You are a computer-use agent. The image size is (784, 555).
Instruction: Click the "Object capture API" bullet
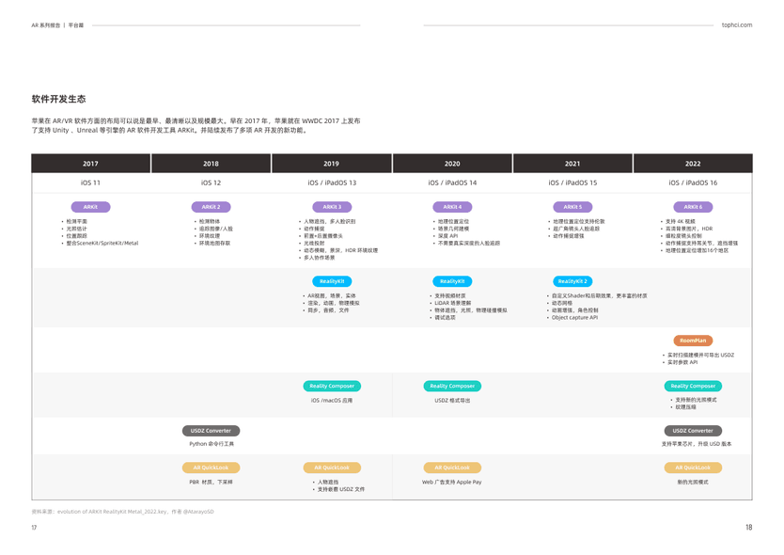[575, 317]
